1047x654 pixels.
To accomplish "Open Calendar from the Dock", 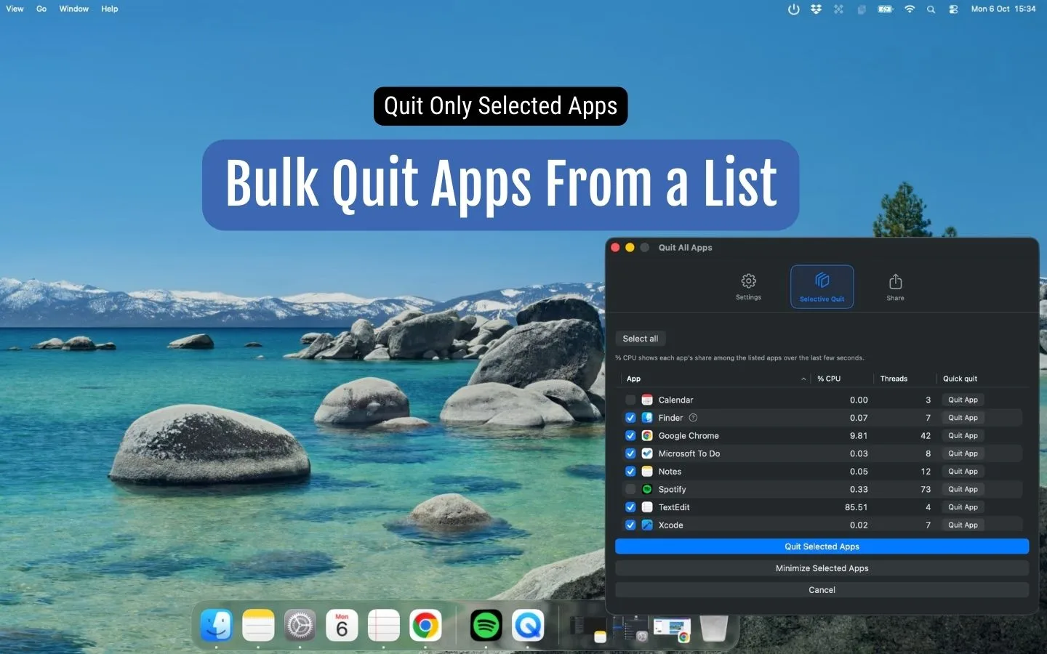I will click(342, 625).
